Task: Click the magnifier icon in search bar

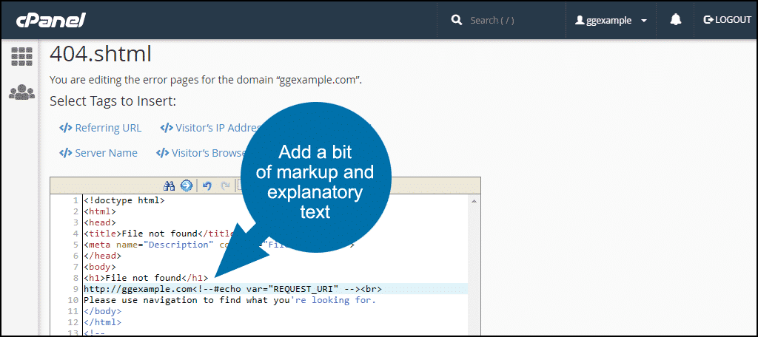Action: pos(456,20)
